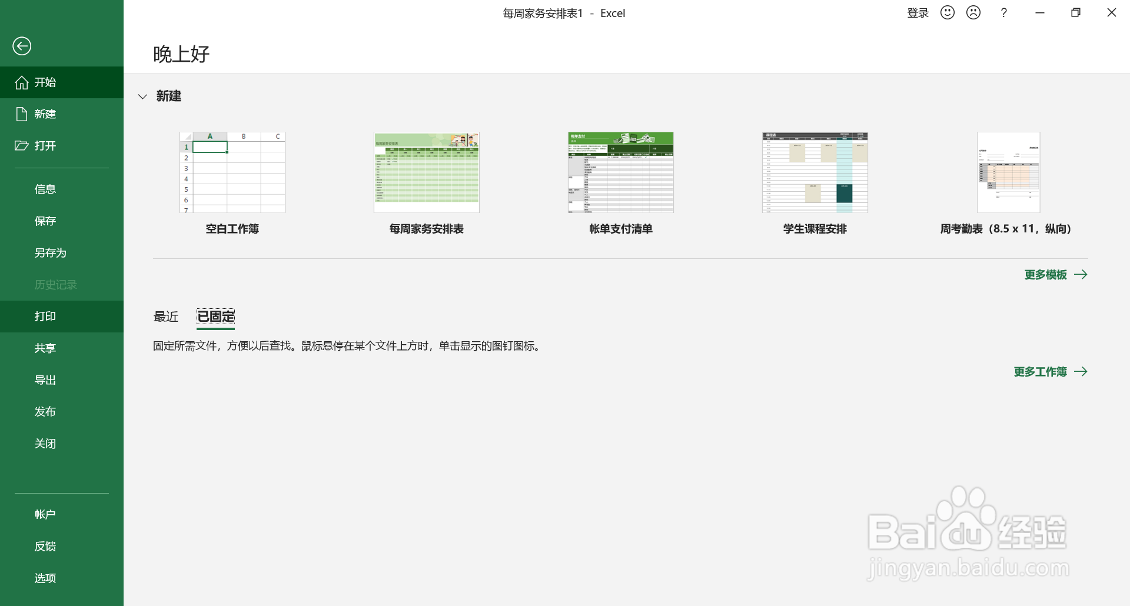
Task: Choose 另存为 in the sidebar
Action: 62,253
